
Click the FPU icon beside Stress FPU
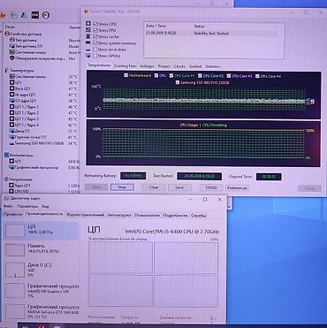(88, 30)
